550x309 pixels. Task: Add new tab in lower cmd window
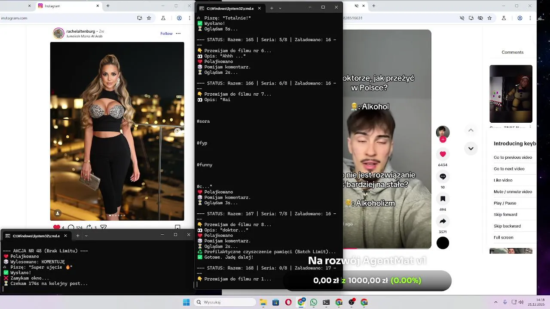(x=78, y=236)
